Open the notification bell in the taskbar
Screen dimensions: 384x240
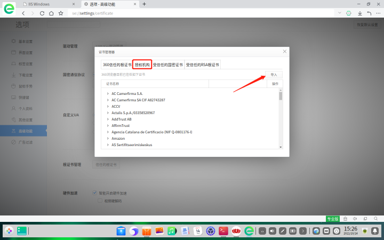coord(375,231)
